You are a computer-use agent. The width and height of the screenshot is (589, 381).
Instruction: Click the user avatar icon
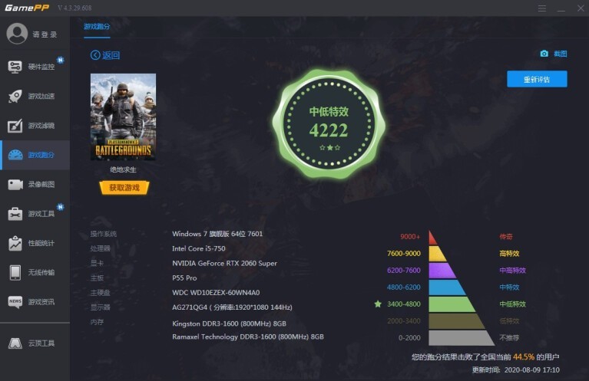coord(17,34)
